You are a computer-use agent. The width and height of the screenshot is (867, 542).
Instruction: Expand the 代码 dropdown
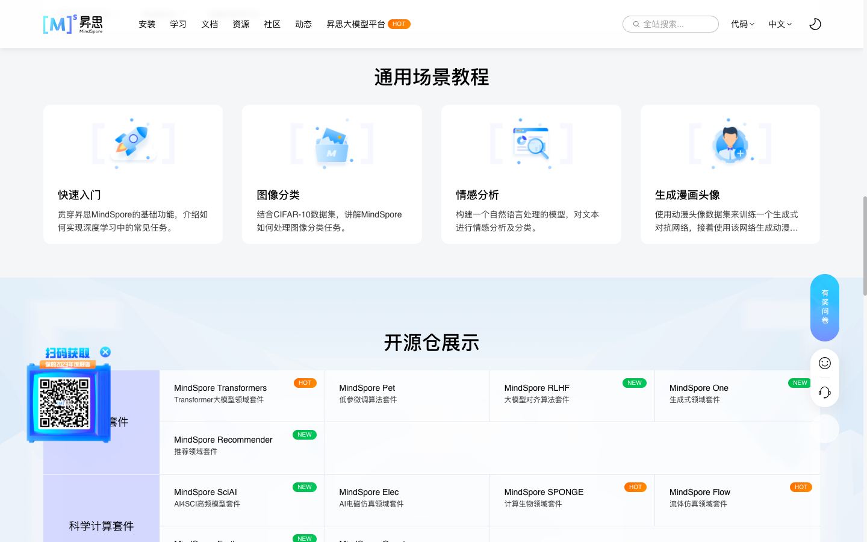(742, 24)
